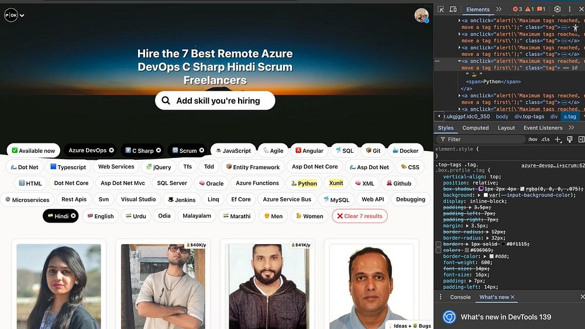Select the JavaScript skill tag
The image size is (585, 329).
pos(233,150)
